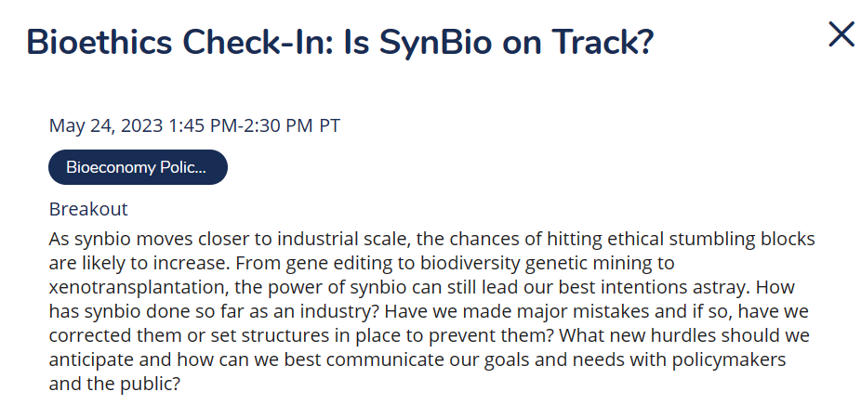Close the session details with the X icon

tap(841, 34)
